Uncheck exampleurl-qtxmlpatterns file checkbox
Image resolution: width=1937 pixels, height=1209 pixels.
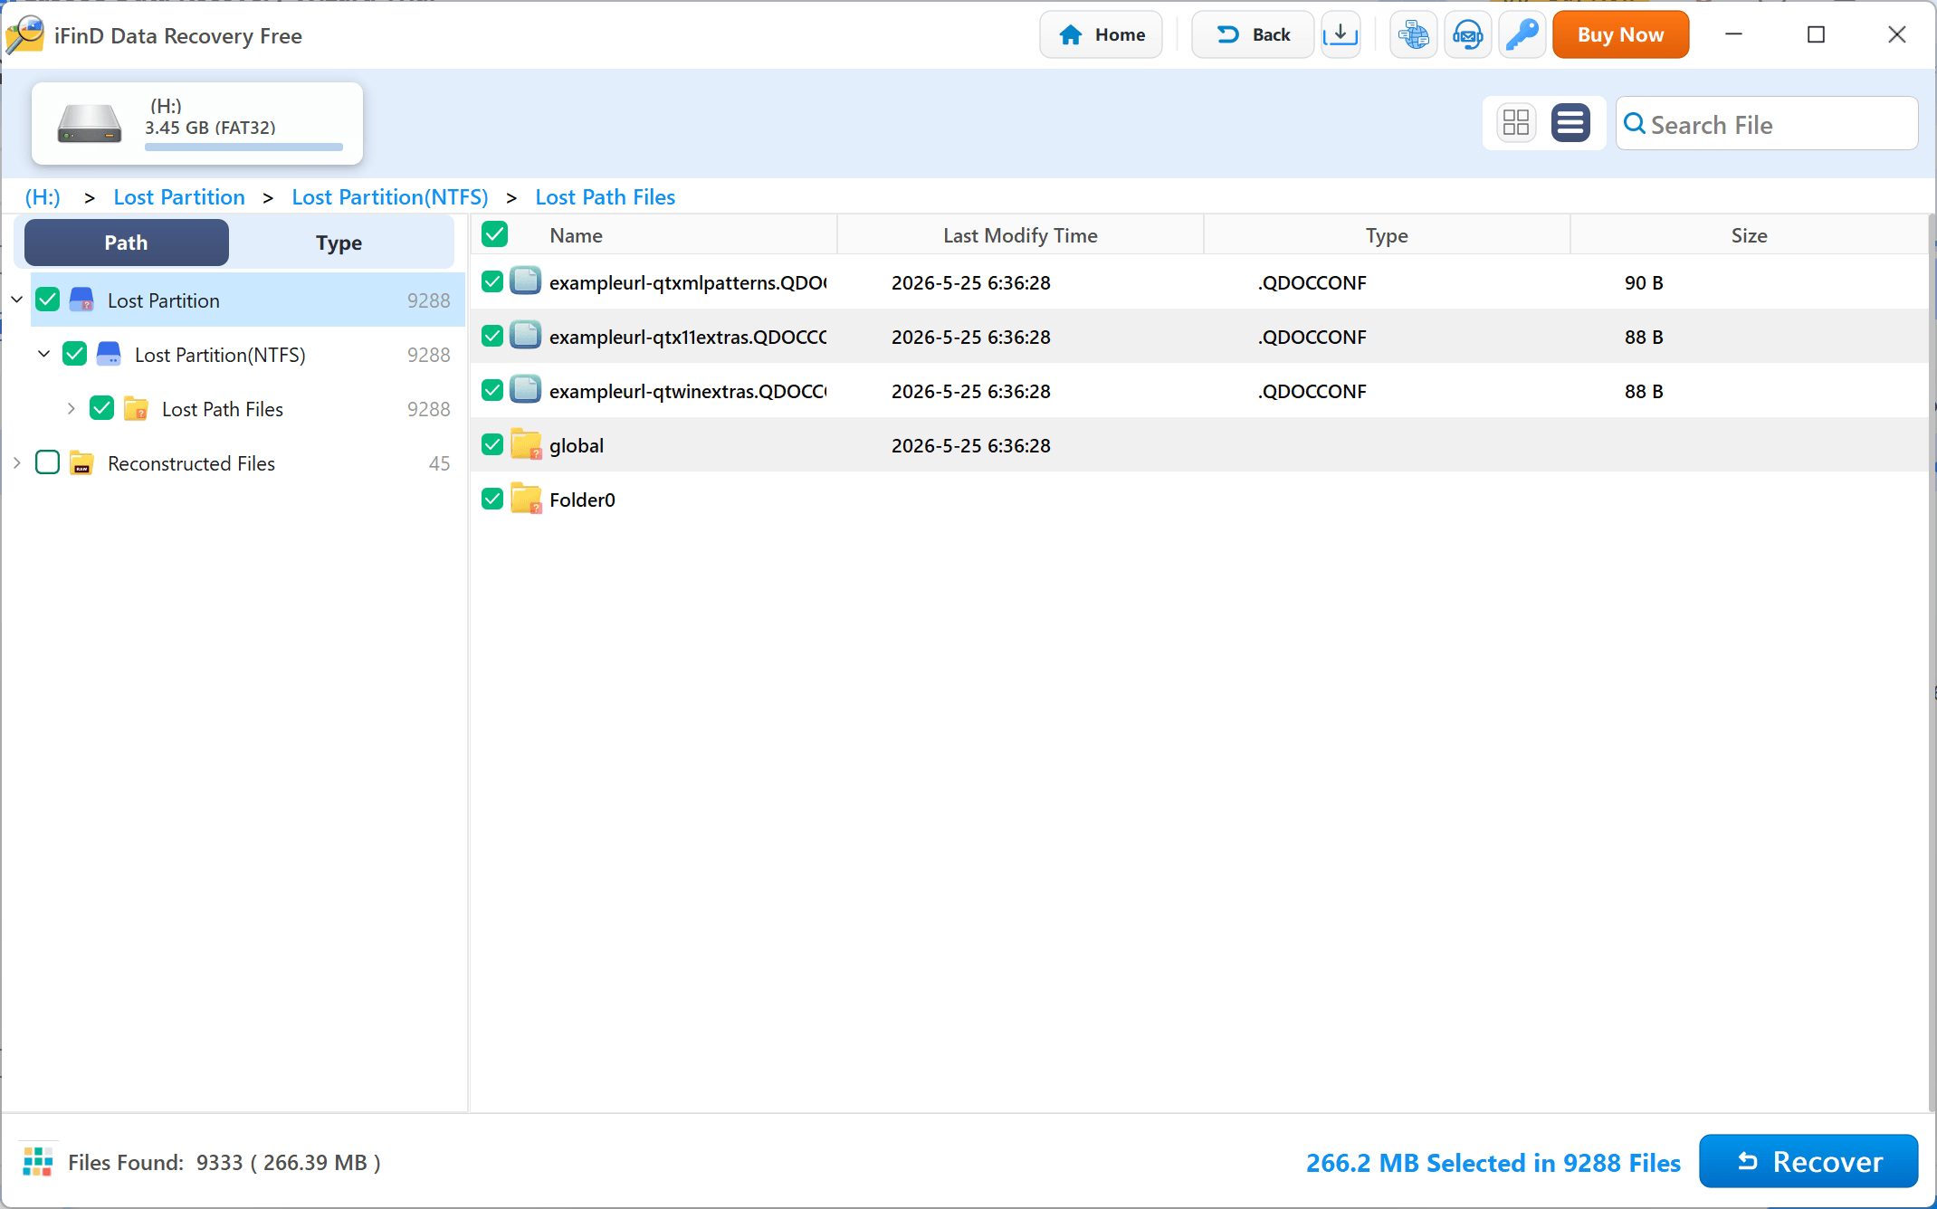click(492, 281)
